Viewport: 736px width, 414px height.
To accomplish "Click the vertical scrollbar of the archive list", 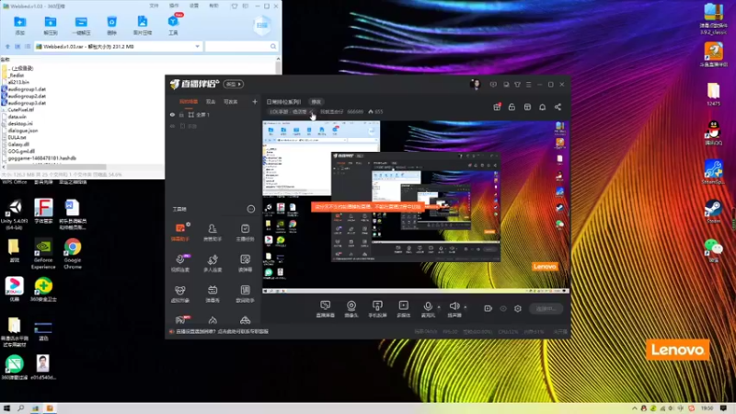I will [279, 65].
